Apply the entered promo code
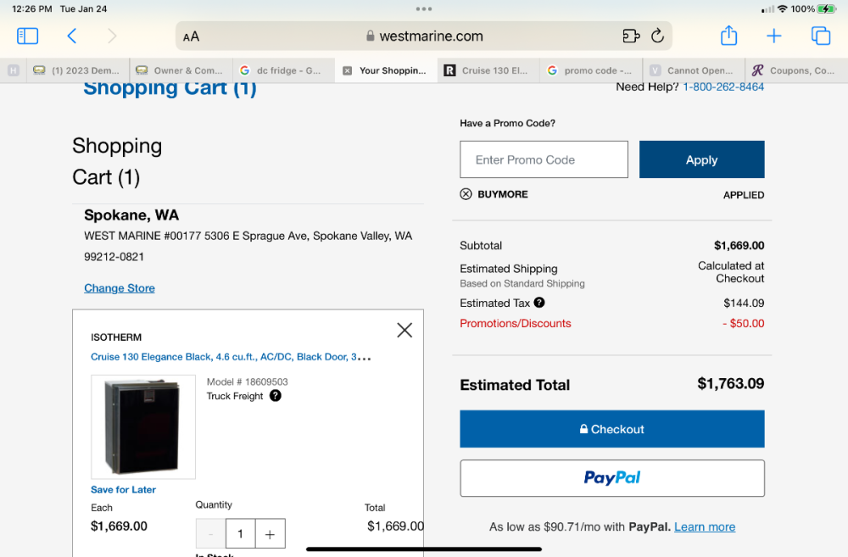 [x=701, y=159]
